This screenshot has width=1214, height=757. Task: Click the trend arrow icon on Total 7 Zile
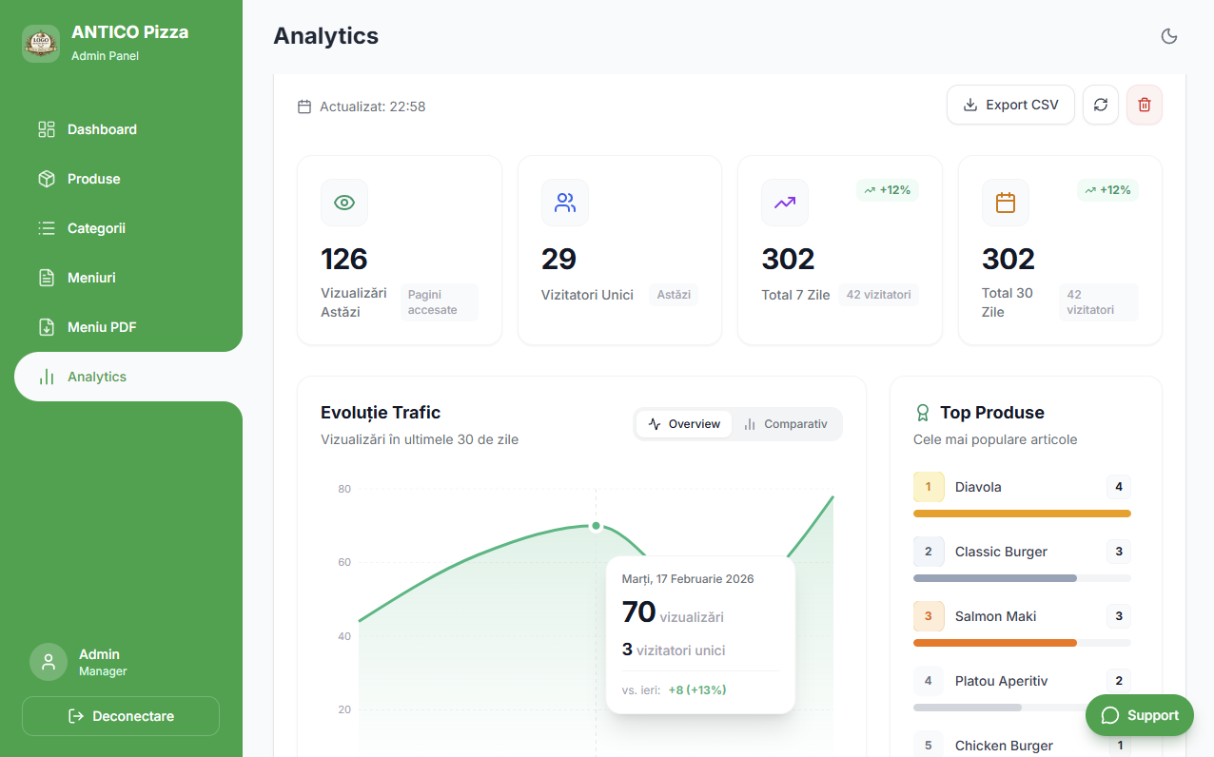[785, 203]
